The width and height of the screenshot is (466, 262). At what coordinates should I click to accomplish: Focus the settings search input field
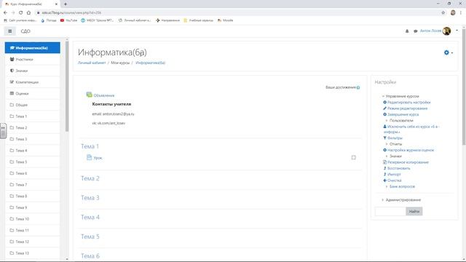(x=390, y=211)
